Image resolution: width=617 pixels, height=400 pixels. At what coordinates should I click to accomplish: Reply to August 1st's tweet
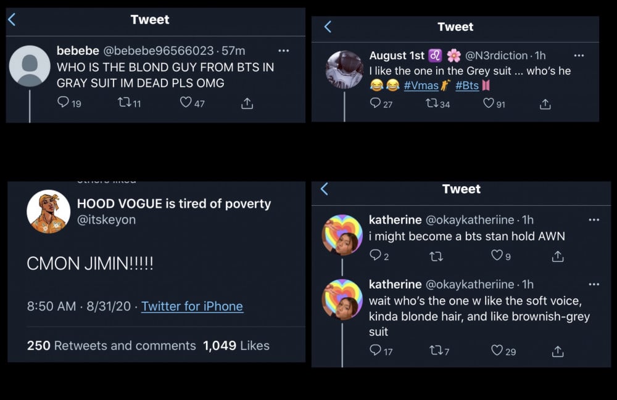(375, 104)
